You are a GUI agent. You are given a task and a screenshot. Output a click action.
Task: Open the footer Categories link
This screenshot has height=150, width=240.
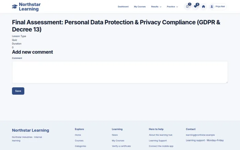point(81,146)
